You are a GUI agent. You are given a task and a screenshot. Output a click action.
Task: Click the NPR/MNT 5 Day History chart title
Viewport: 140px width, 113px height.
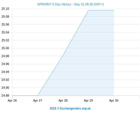pos(71,4)
